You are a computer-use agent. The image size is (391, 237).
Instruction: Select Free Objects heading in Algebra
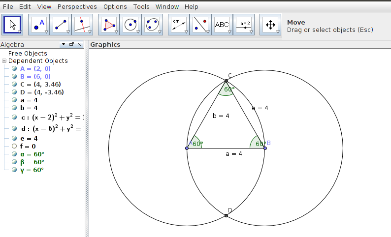(x=28, y=53)
